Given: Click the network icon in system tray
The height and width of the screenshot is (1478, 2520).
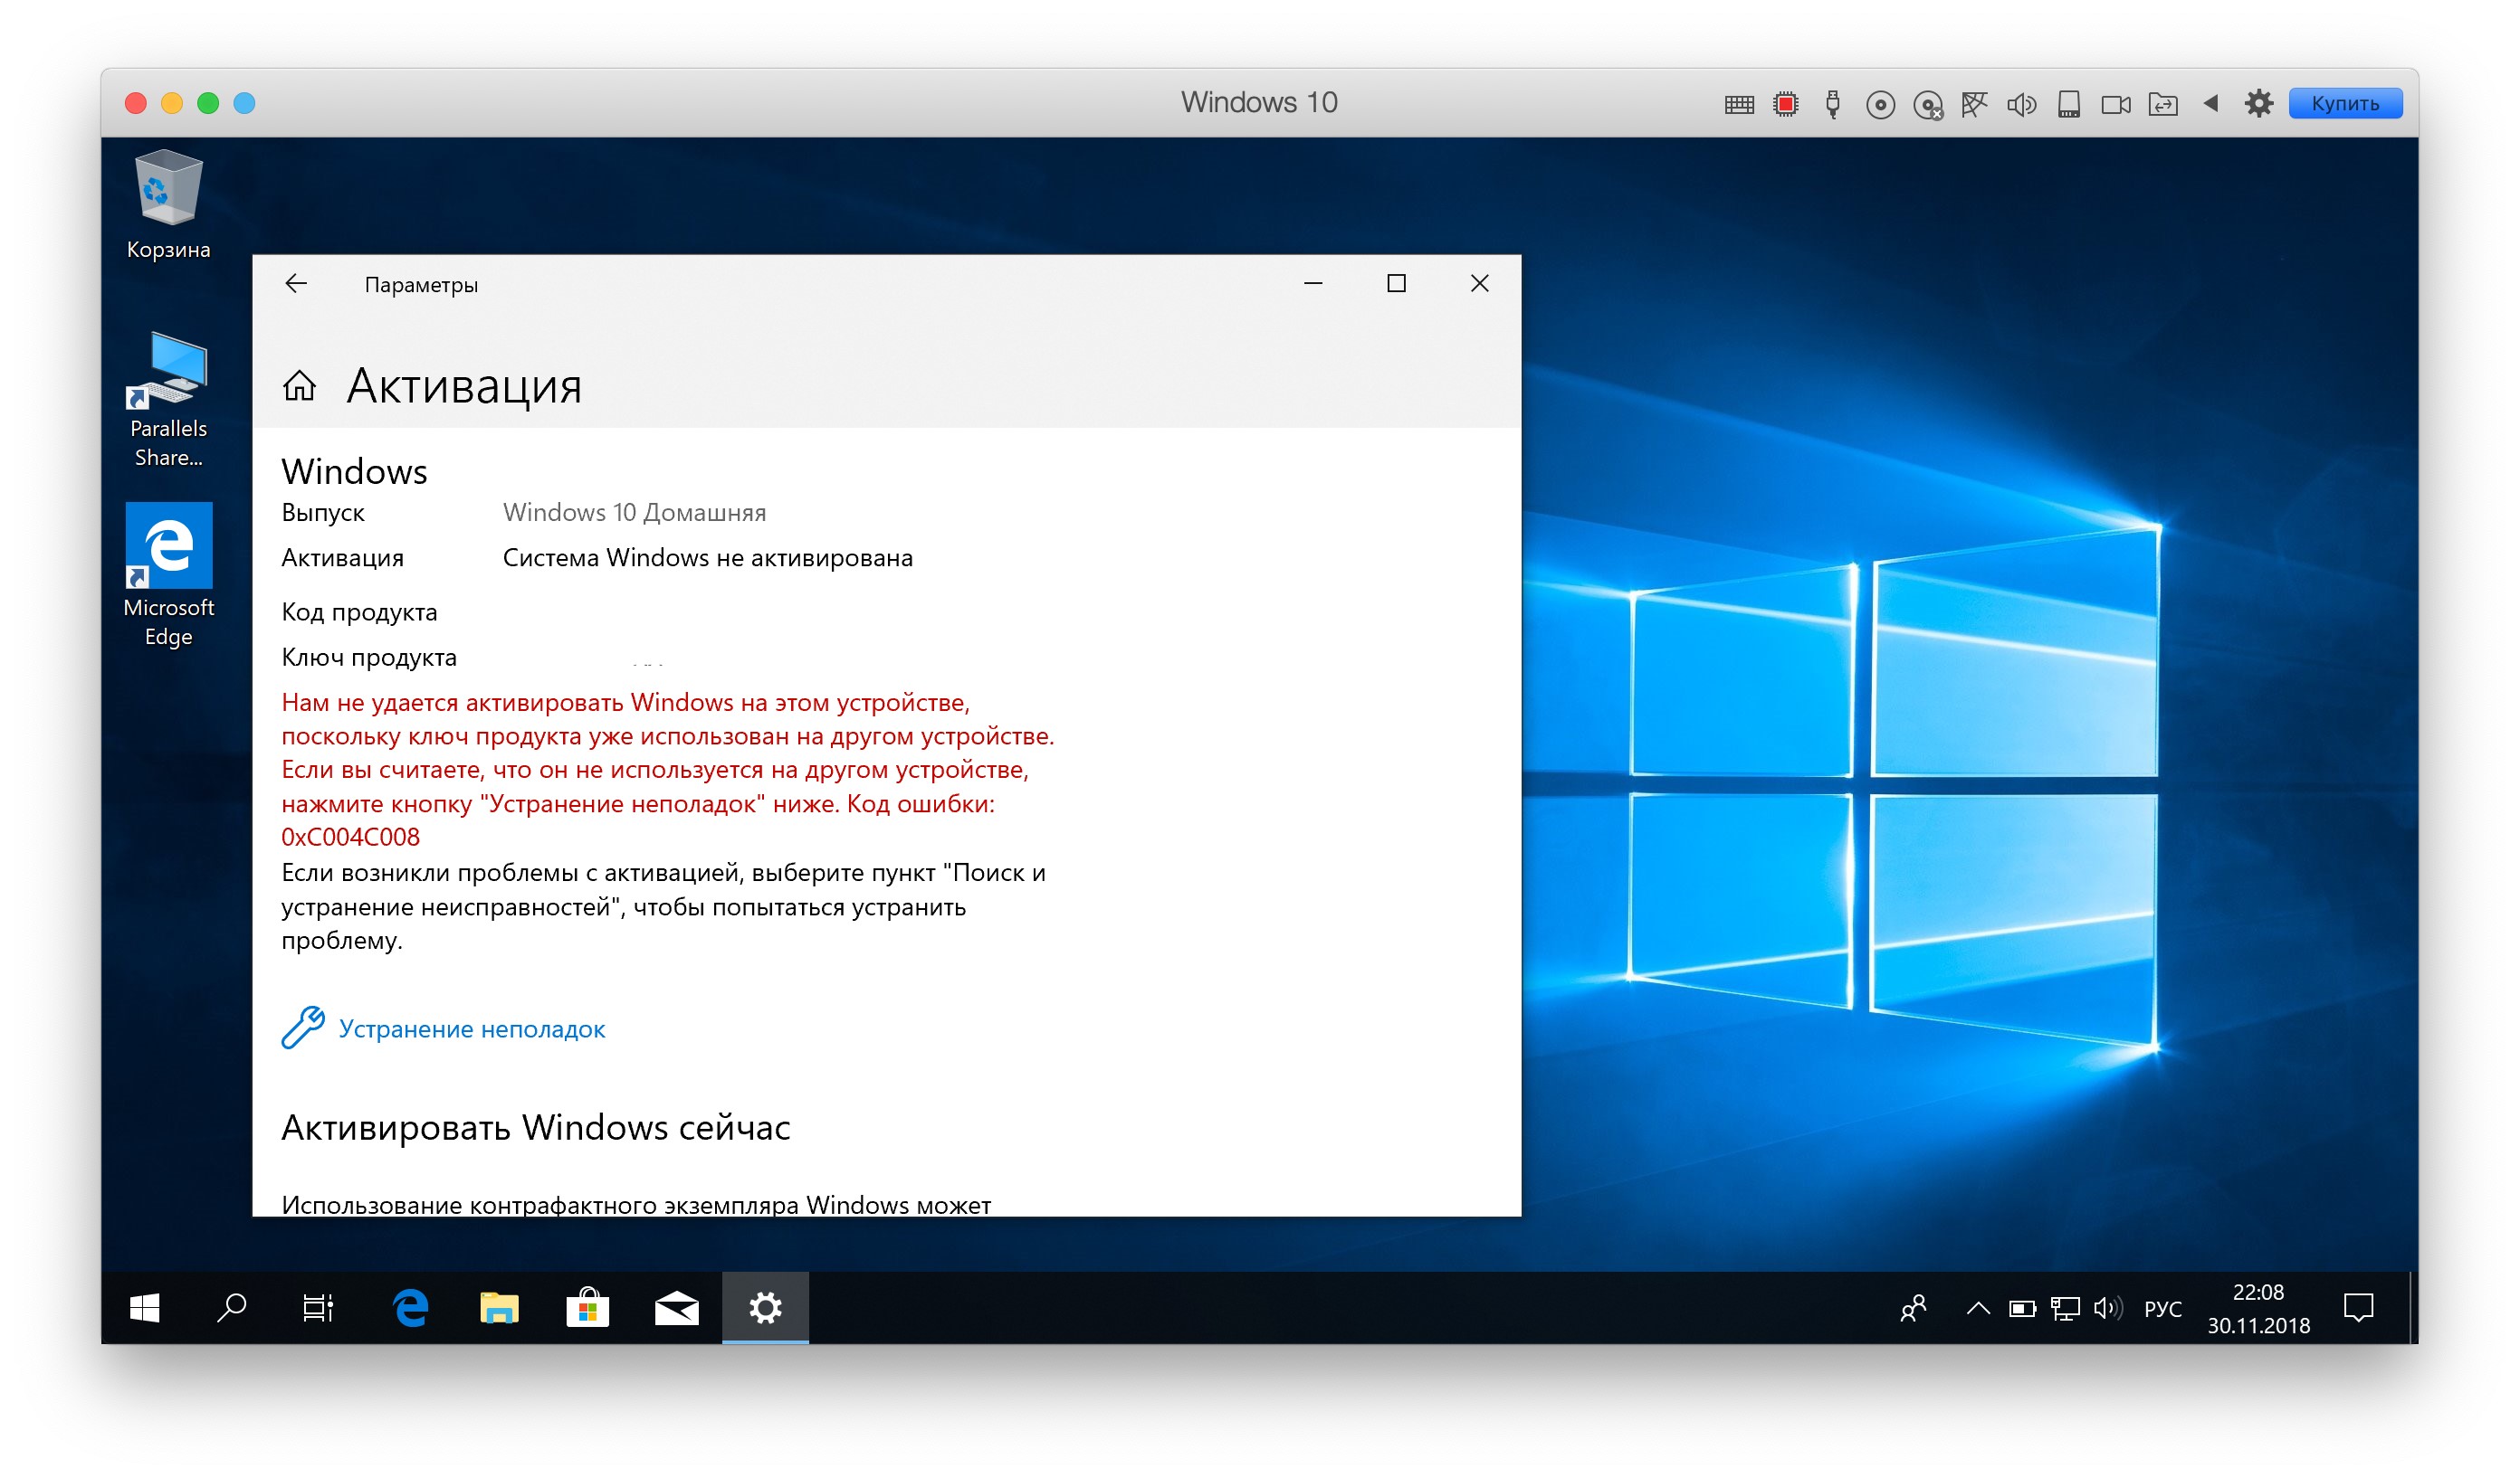Looking at the screenshot, I should tap(2065, 1308).
